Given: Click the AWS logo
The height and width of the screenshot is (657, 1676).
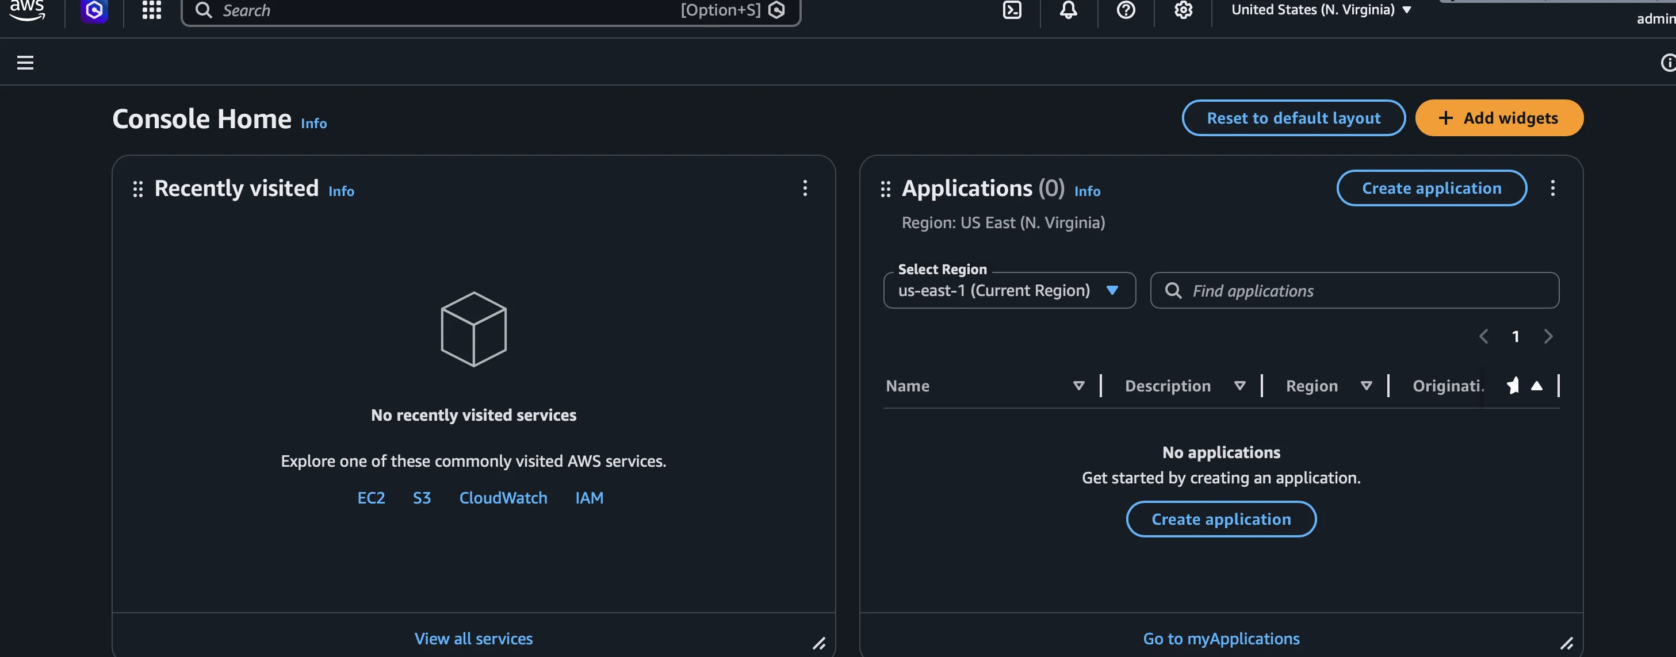Looking at the screenshot, I should click(28, 10).
